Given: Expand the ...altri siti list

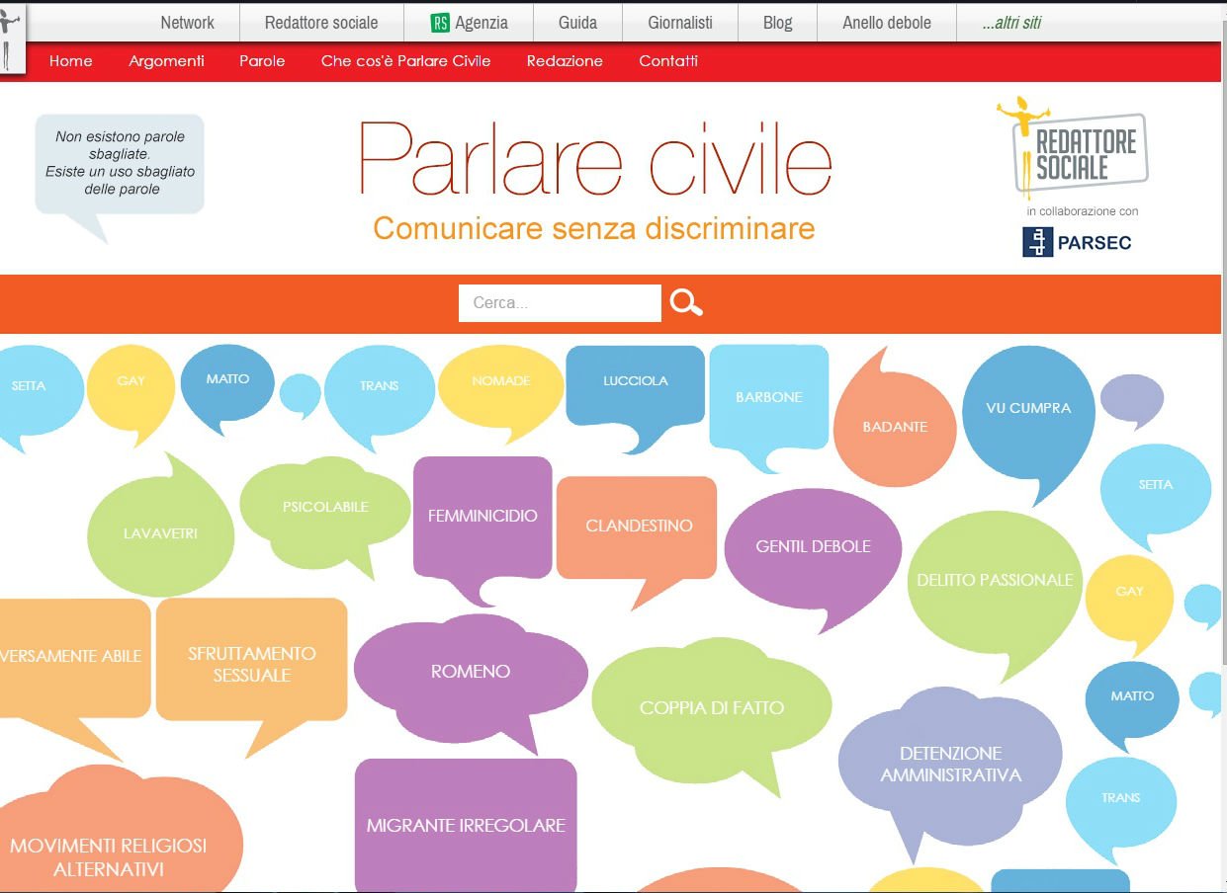Looking at the screenshot, I should [x=1011, y=23].
